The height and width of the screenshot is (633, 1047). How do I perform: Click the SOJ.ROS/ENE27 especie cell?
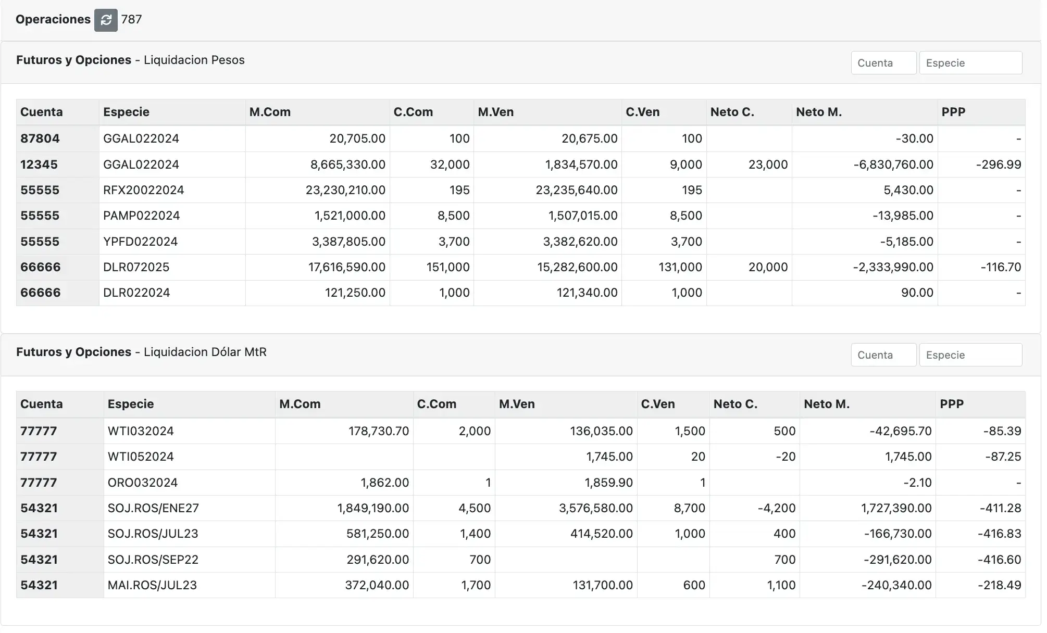click(x=153, y=508)
